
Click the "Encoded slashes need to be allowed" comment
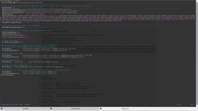[21, 26]
